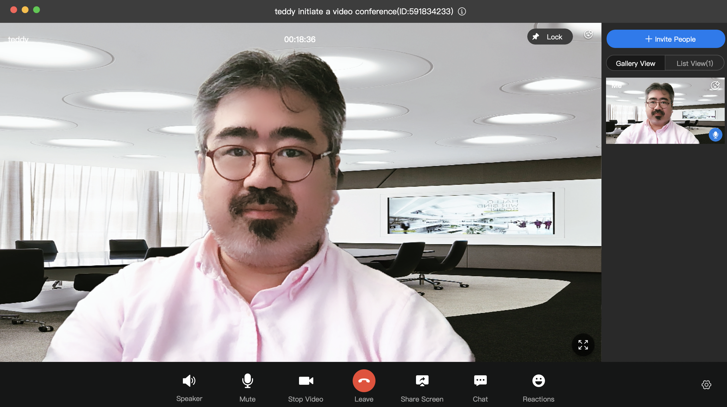Screen dimensions: 727x407
Task: Click the Invite People button
Action: click(x=665, y=39)
